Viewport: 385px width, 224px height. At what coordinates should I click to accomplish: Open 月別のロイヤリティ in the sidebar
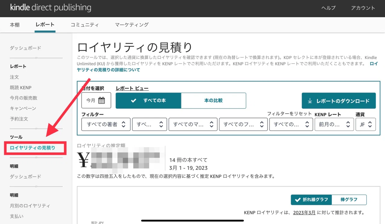(30, 206)
